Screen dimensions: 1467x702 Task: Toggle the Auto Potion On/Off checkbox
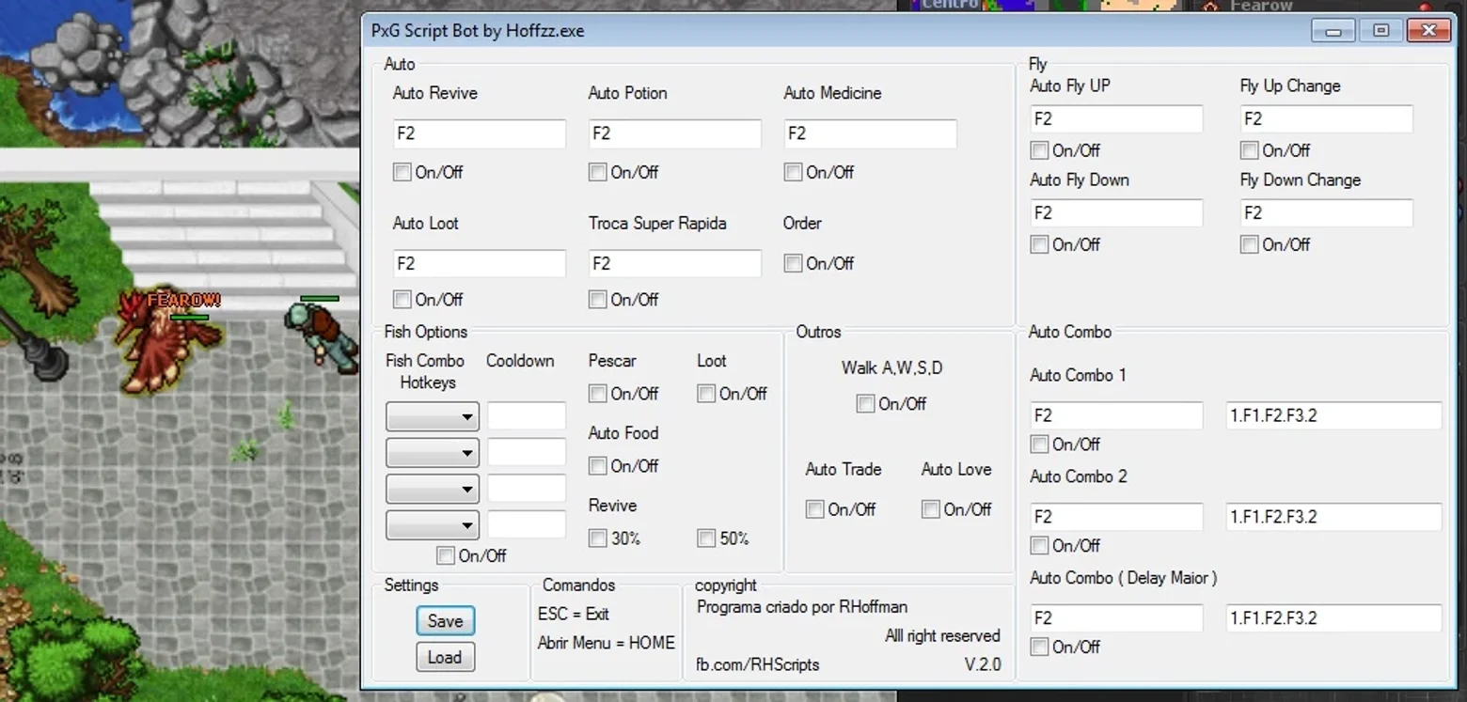pos(597,172)
